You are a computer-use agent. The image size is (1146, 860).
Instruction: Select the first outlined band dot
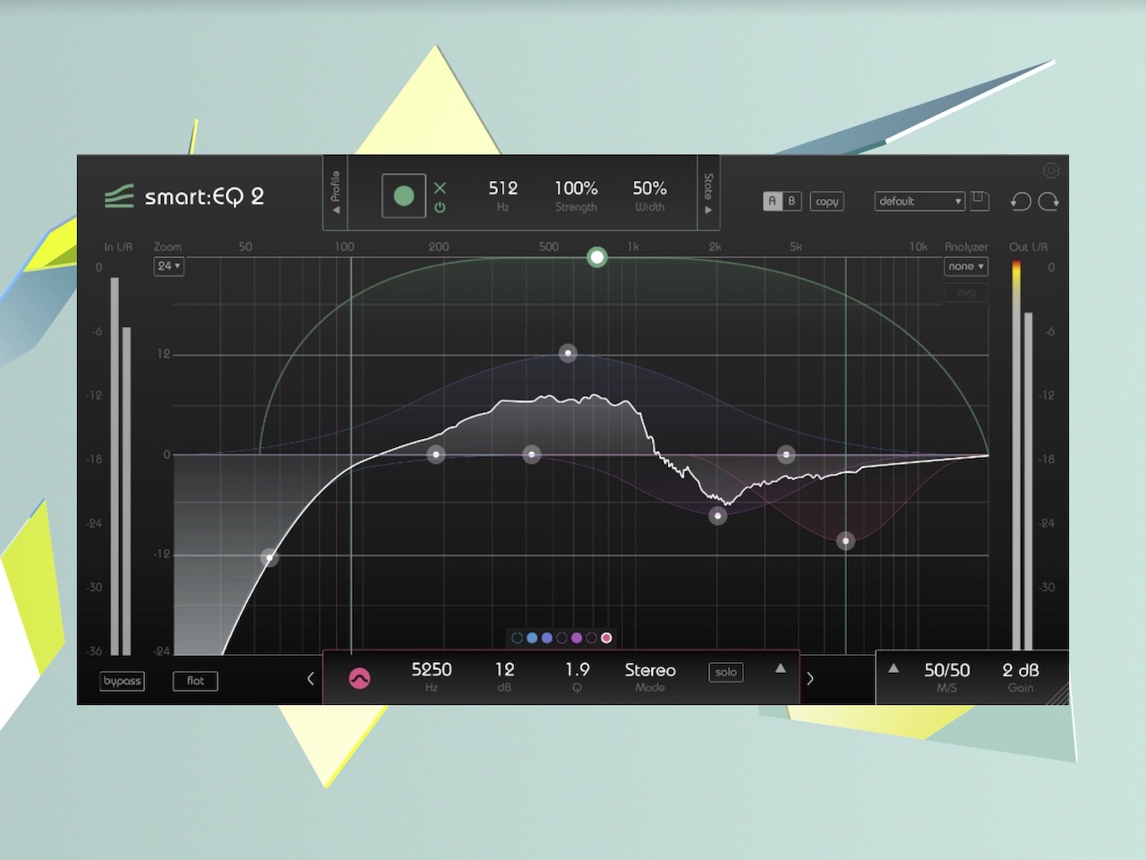517,638
